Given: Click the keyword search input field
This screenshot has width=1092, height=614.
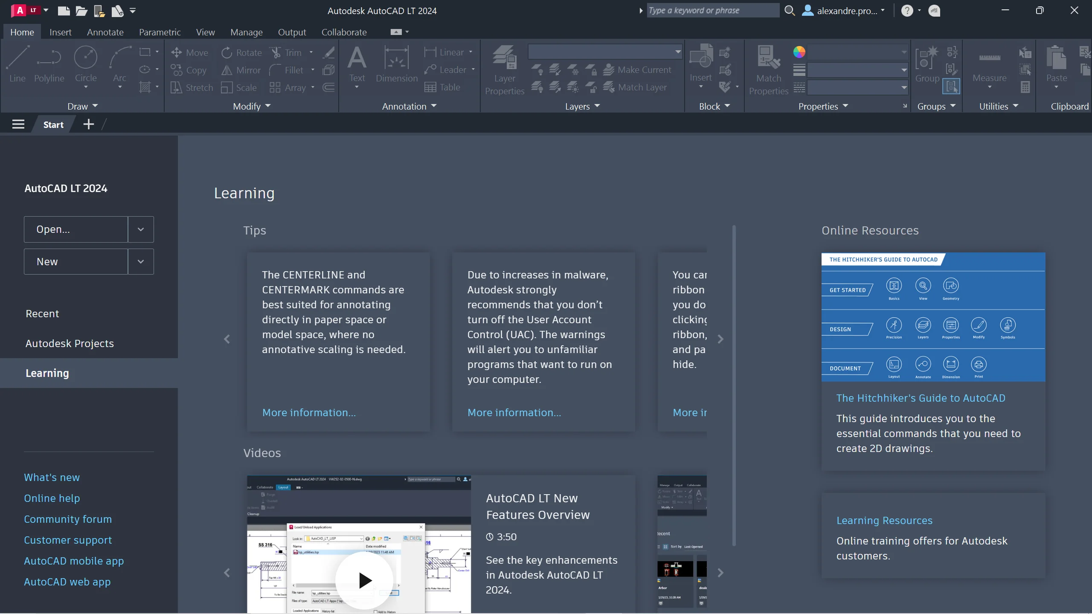Looking at the screenshot, I should (713, 11).
